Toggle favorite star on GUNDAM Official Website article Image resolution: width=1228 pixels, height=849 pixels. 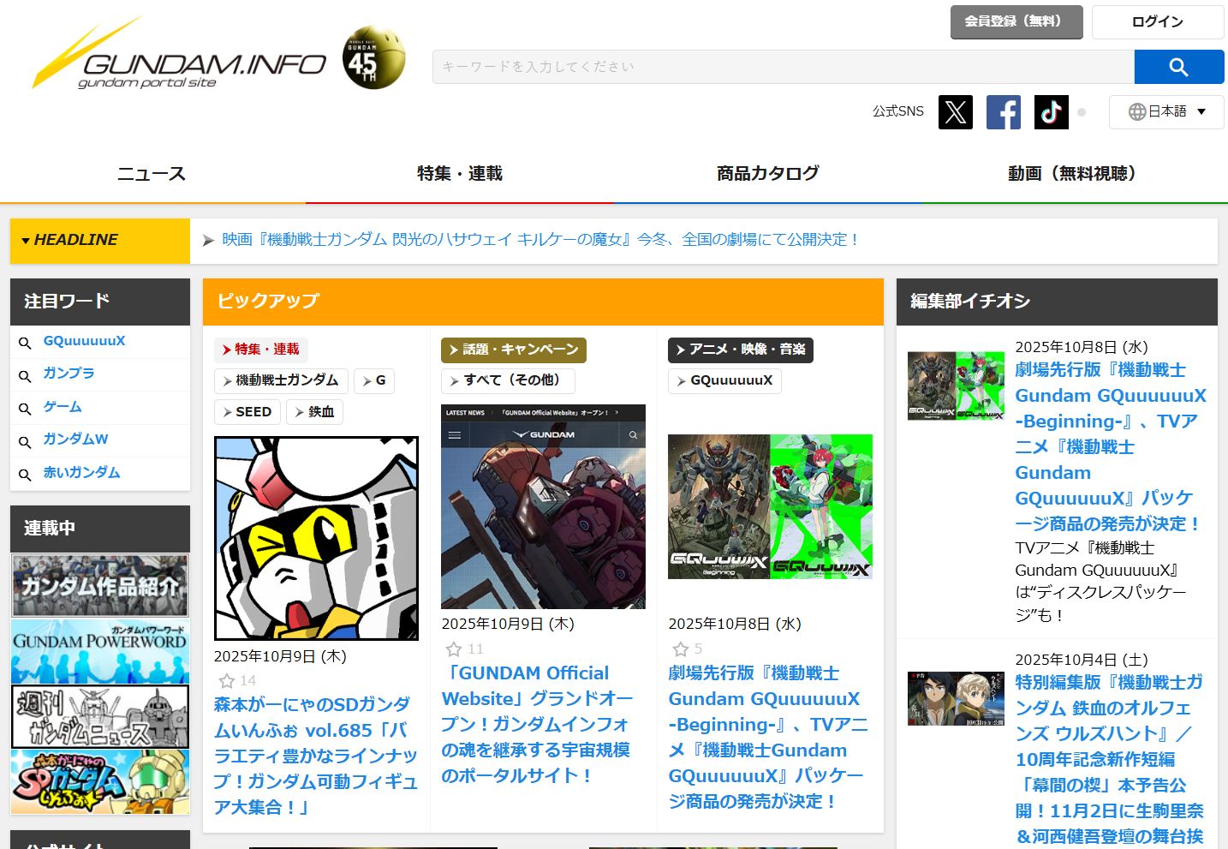(454, 649)
